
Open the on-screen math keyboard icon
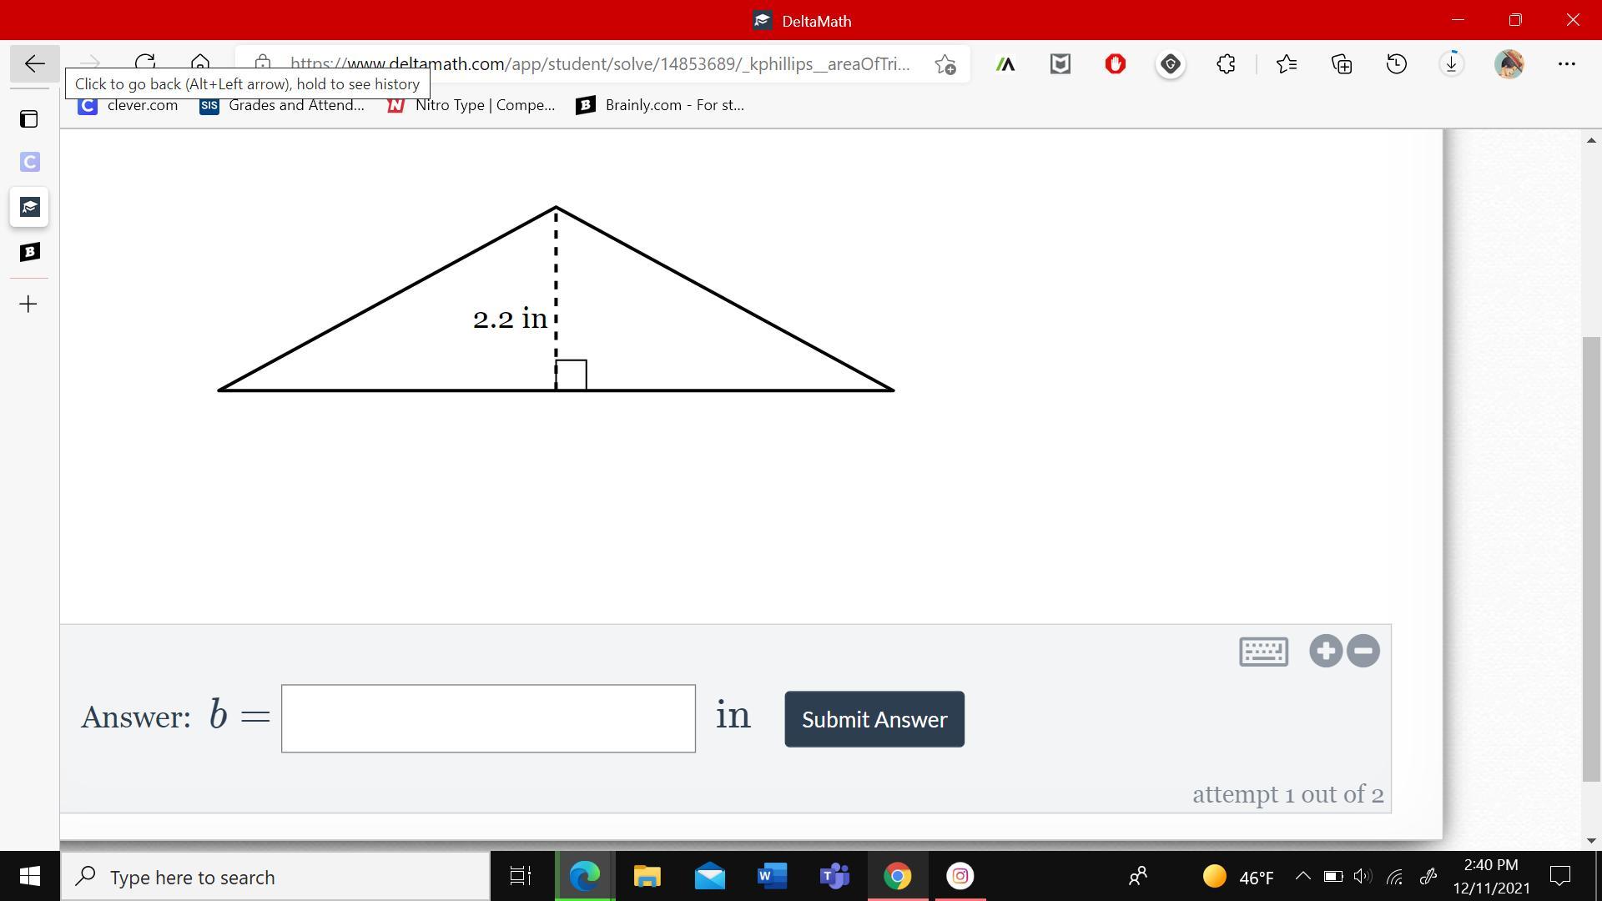coord(1263,652)
